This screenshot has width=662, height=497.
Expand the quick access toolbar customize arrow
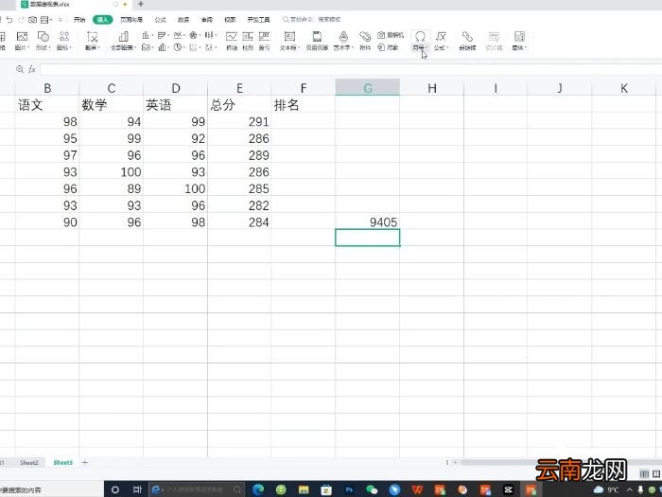pos(61,20)
